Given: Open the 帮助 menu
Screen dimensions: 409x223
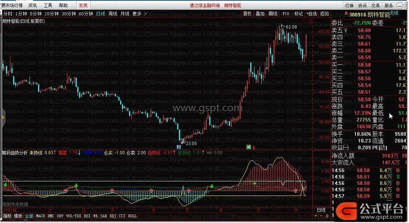Looking at the screenshot, I should 63,5.
